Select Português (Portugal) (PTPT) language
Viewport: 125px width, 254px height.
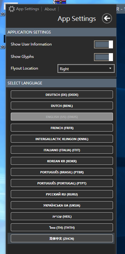click(62, 183)
